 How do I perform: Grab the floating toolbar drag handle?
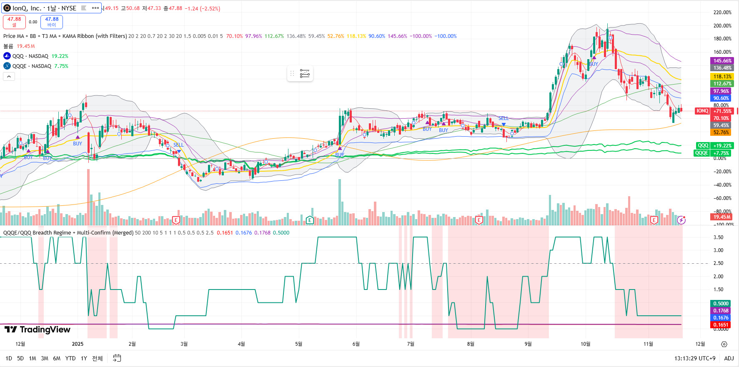tap(292, 74)
